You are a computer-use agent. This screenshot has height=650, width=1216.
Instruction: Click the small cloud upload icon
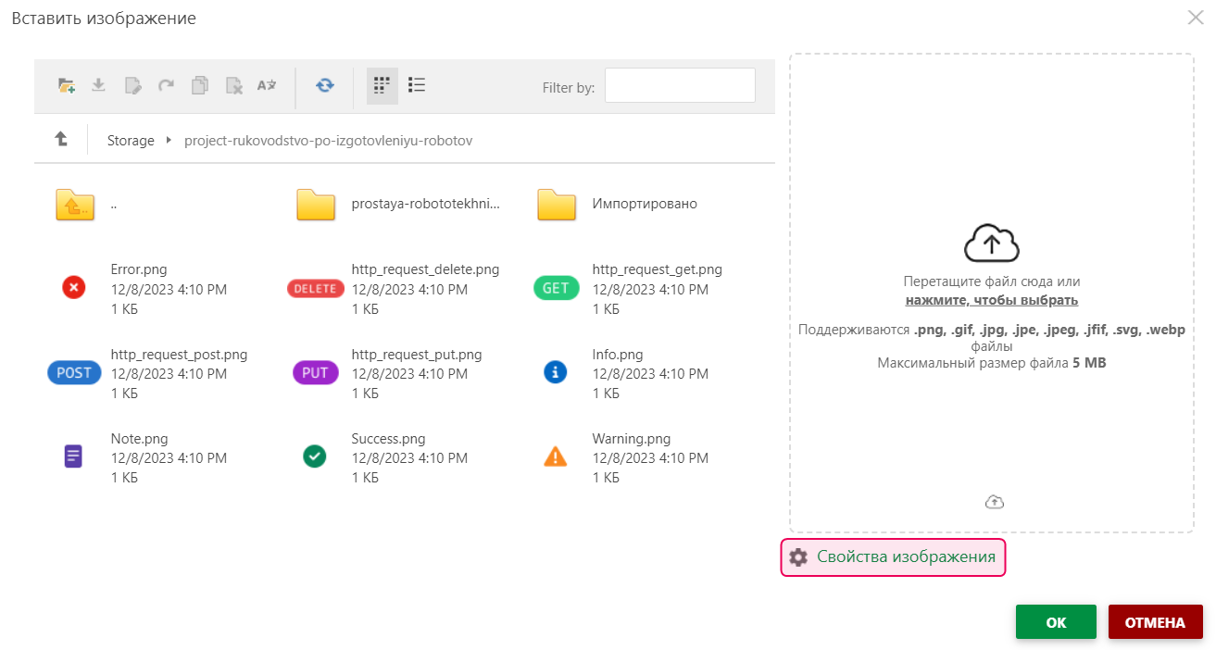point(995,502)
